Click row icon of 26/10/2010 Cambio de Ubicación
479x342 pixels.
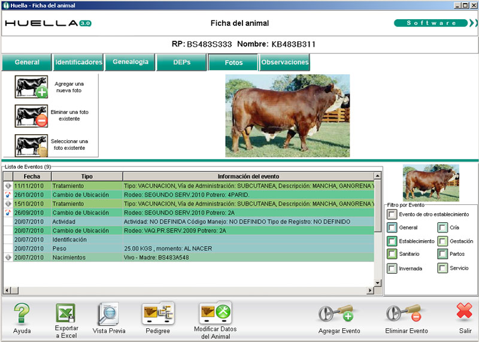[x=8, y=195]
